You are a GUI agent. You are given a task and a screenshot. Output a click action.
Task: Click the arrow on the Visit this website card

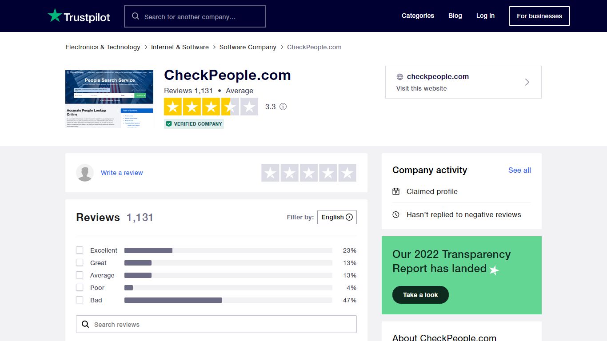pos(527,82)
